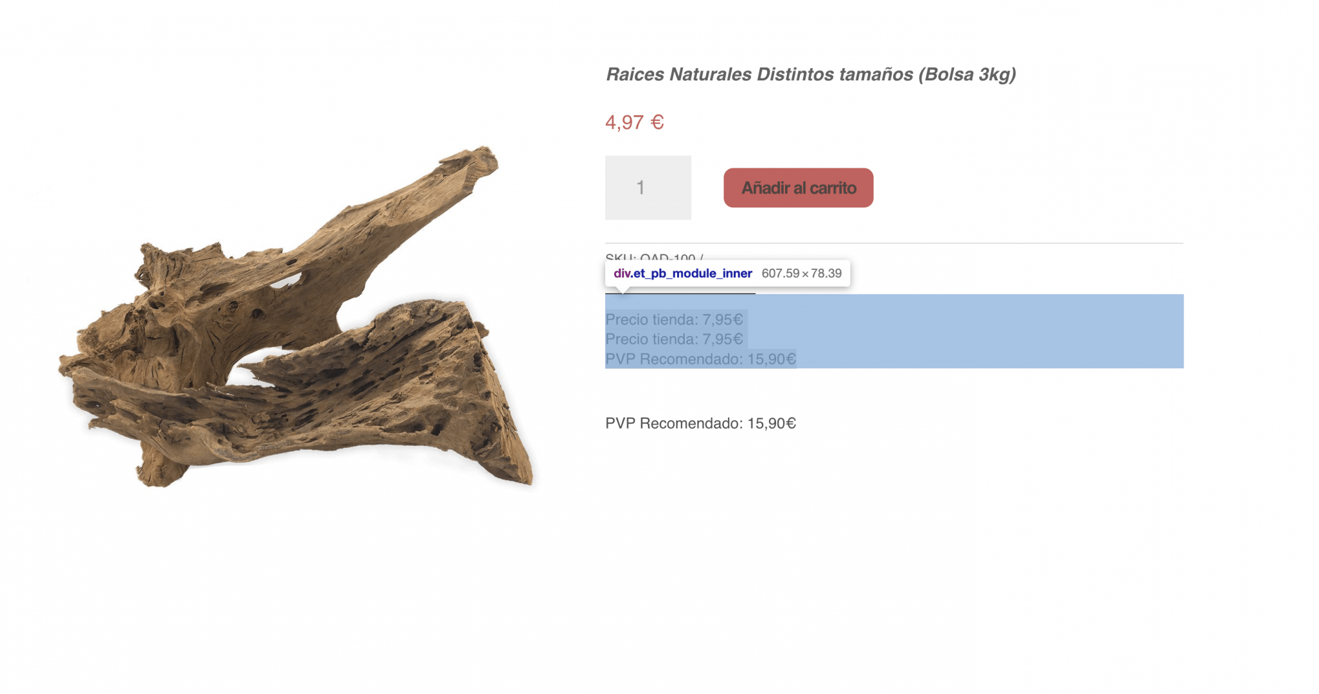
Task: Click the dark tab underline below tooltip
Action: pos(680,294)
